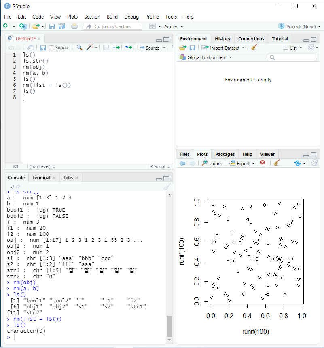Image resolution: width=324 pixels, height=348 pixels.
Task: Open the R Script file type selector
Action: coord(160,166)
